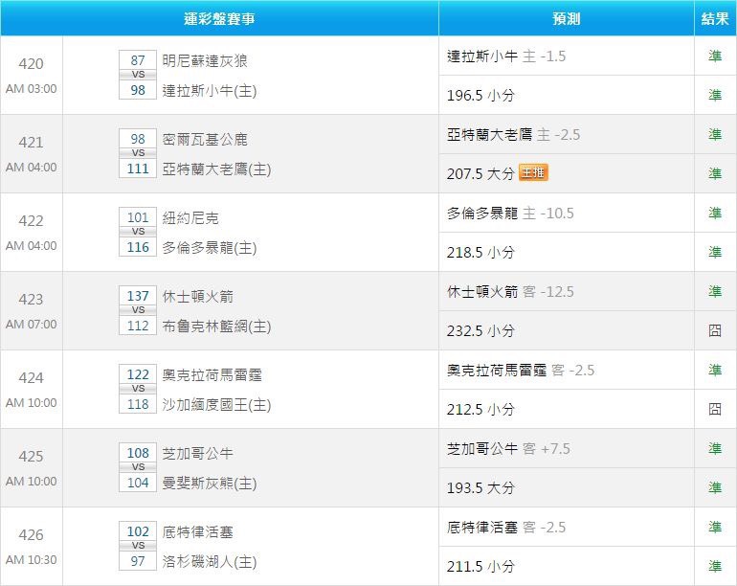Click the score box showing 137
This screenshot has height=586, width=737.
138,295
